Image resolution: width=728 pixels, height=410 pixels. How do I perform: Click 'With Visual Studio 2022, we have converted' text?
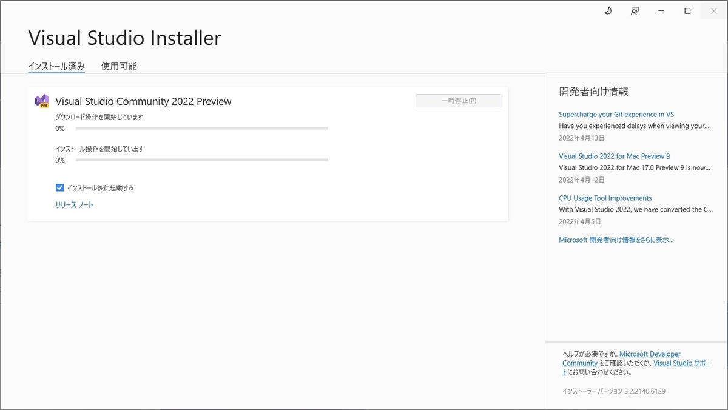pyautogui.click(x=636, y=209)
